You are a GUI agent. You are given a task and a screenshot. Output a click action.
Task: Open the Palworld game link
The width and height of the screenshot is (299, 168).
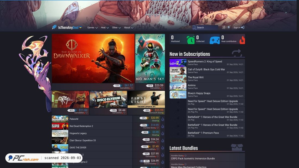tap(74, 119)
